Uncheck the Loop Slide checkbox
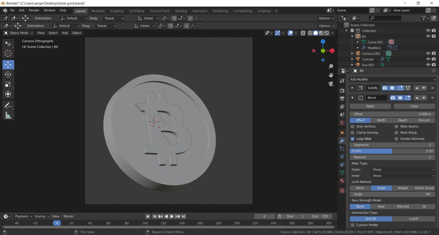 tap(353, 139)
